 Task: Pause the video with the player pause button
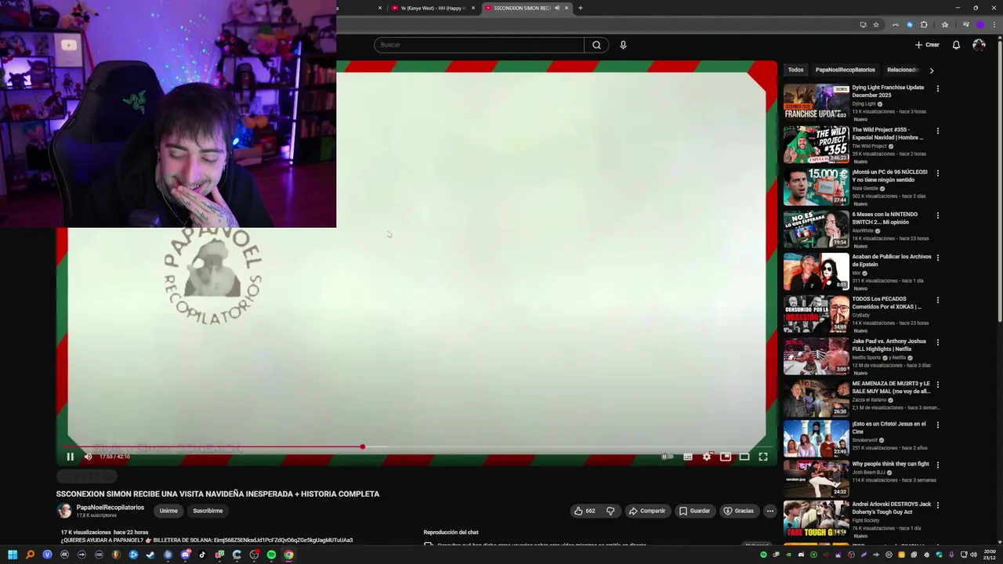70,457
